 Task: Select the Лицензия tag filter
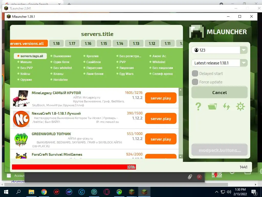point(125,68)
